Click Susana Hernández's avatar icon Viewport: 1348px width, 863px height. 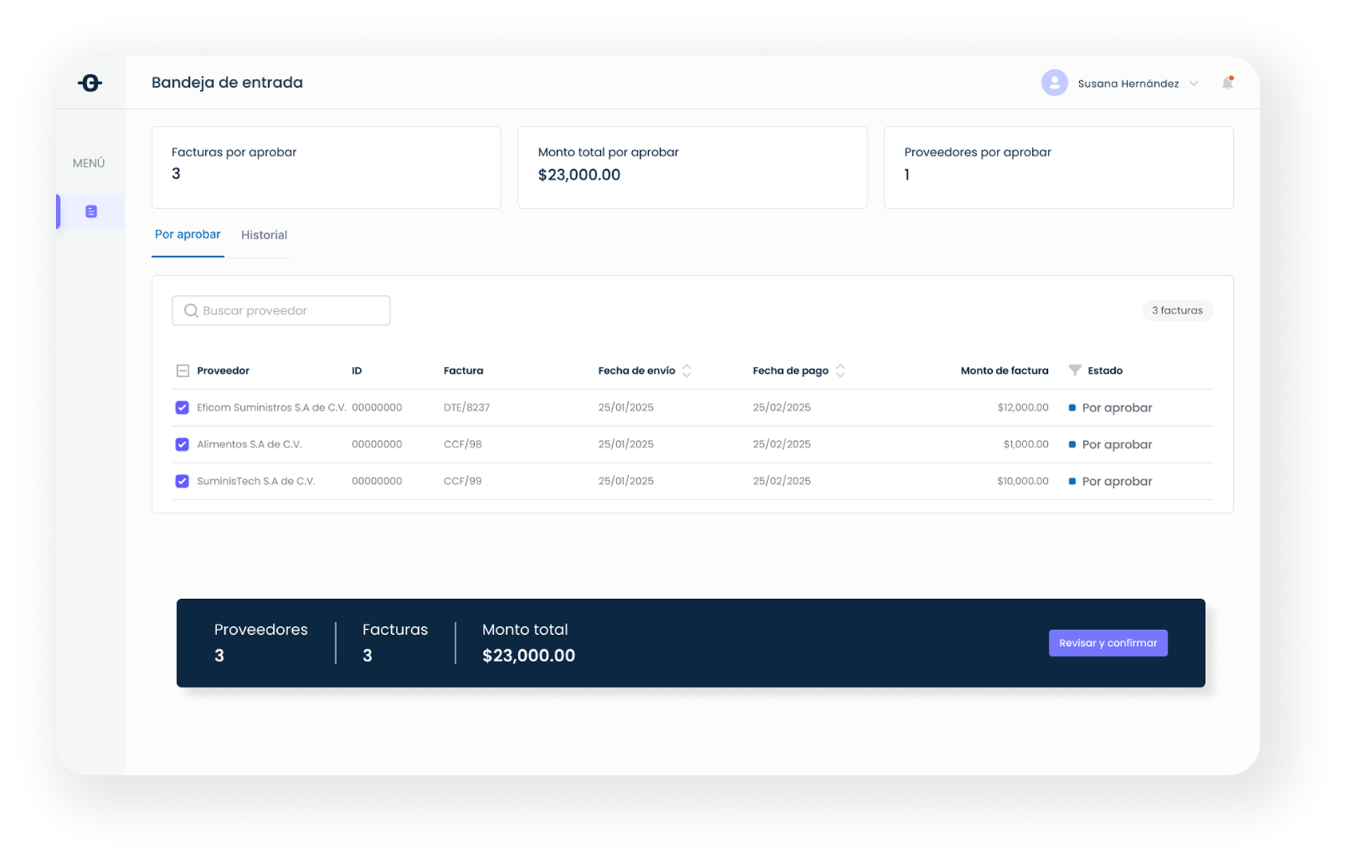coord(1054,83)
